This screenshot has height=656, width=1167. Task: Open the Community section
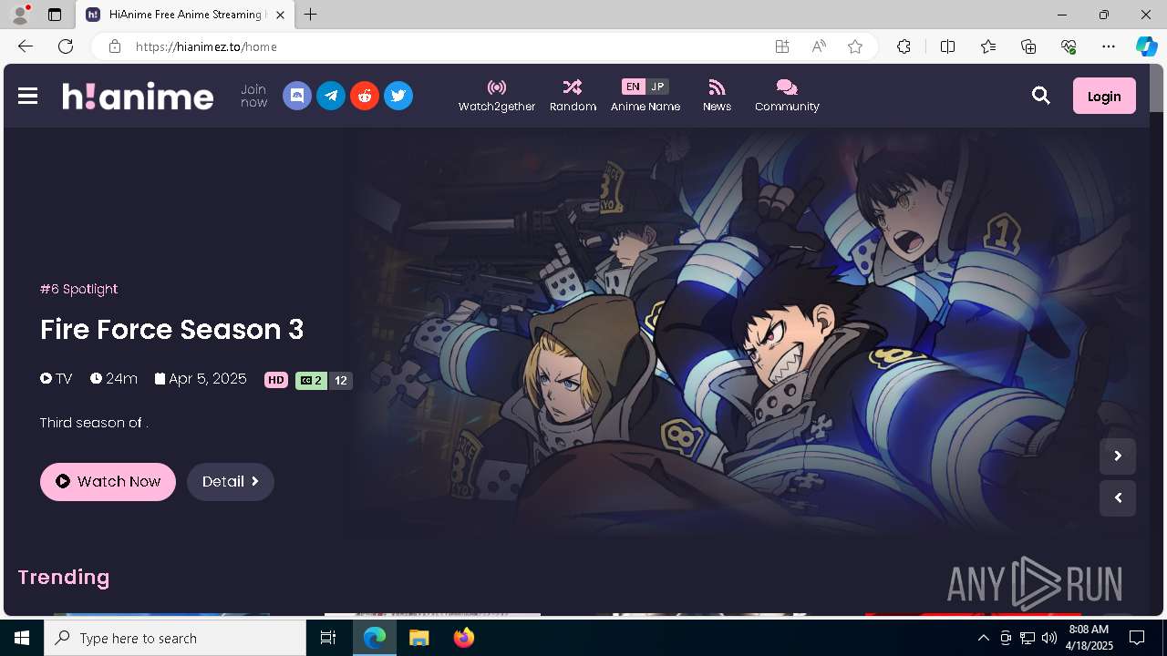click(x=787, y=96)
